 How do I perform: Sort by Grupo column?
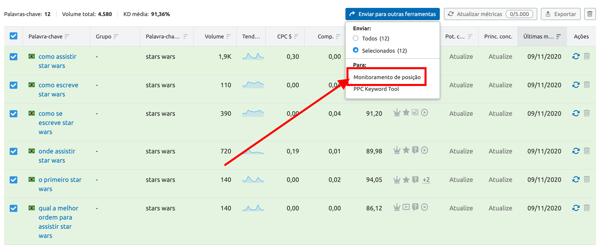point(116,37)
